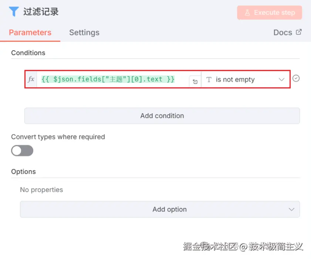This screenshot has width=311, height=259.
Task: Click the node title 过滤记录
Action: tap(41, 12)
